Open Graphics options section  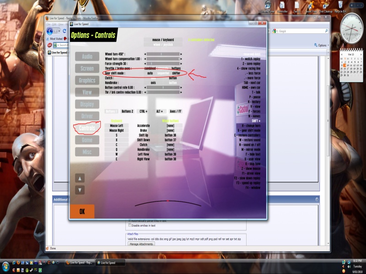click(87, 80)
